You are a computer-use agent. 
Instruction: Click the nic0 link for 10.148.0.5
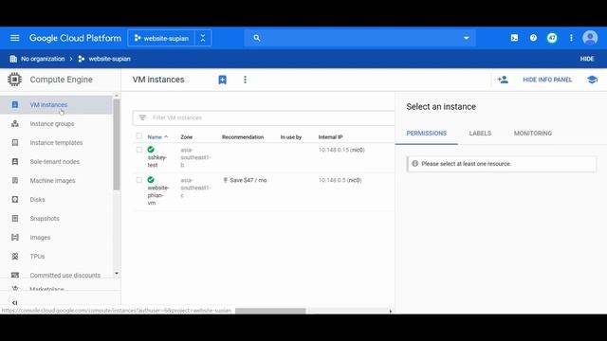(354, 180)
